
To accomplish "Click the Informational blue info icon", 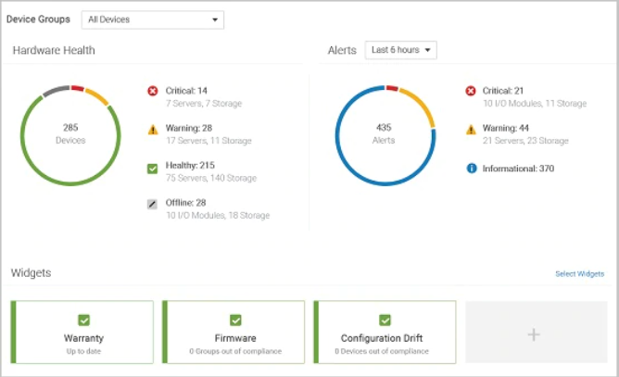I will [x=472, y=169].
